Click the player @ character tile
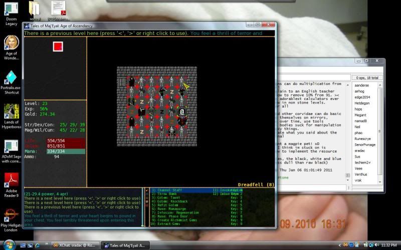Screen dimensions: 401x250 pyautogui.click(x=182, y=111)
